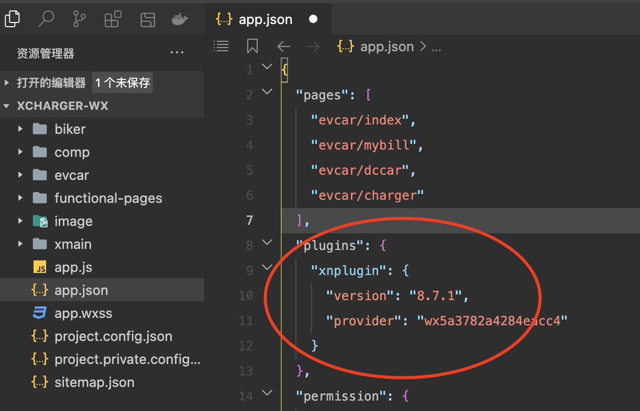This screenshot has width=640, height=411.
Task: Fold the root object at line 1
Action: 267,67
